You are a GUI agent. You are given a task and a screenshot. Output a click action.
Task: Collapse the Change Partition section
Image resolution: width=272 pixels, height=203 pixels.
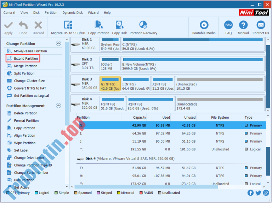(x=58, y=43)
